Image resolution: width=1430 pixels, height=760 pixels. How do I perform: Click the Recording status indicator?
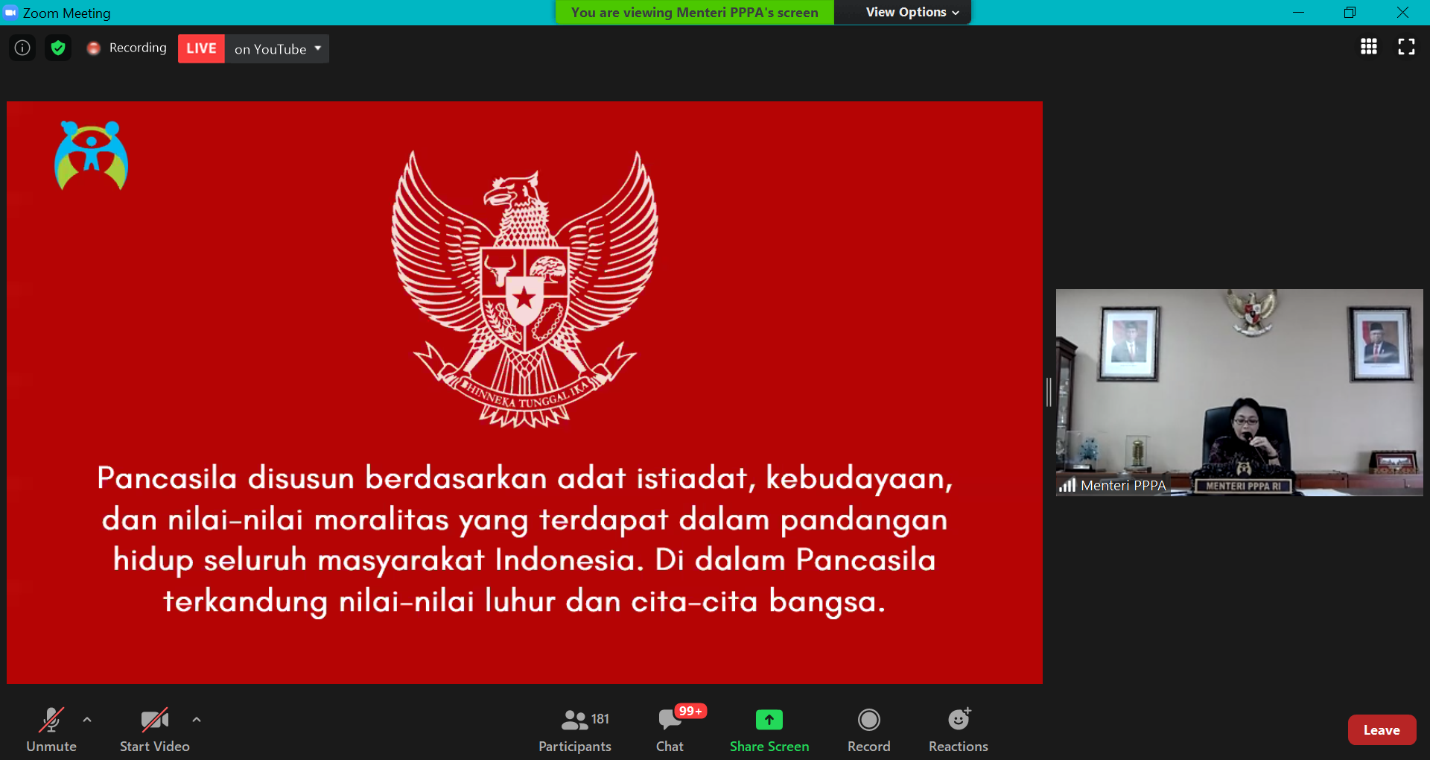(x=127, y=48)
